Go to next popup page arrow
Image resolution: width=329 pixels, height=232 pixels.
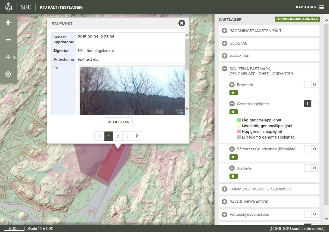tap(137, 136)
